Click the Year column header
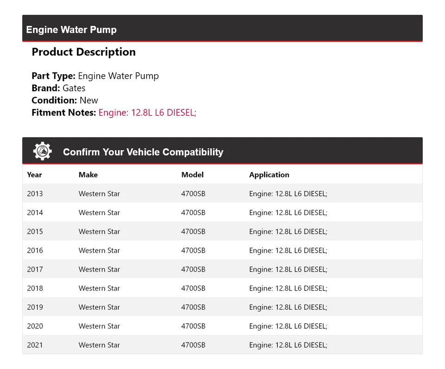This screenshot has height=369, width=445. click(x=34, y=175)
